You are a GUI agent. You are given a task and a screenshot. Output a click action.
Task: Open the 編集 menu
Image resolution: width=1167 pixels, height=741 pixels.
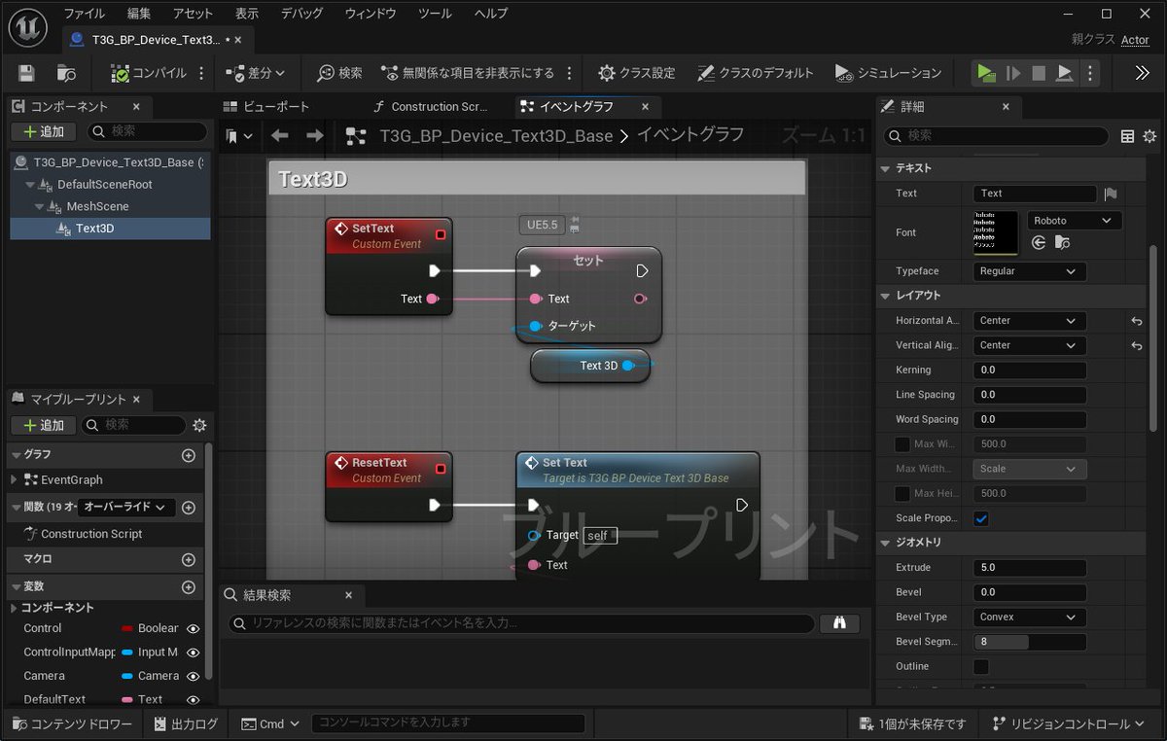(x=139, y=14)
